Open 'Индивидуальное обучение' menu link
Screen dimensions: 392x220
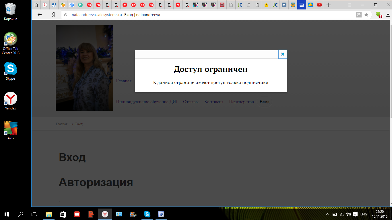(x=146, y=102)
